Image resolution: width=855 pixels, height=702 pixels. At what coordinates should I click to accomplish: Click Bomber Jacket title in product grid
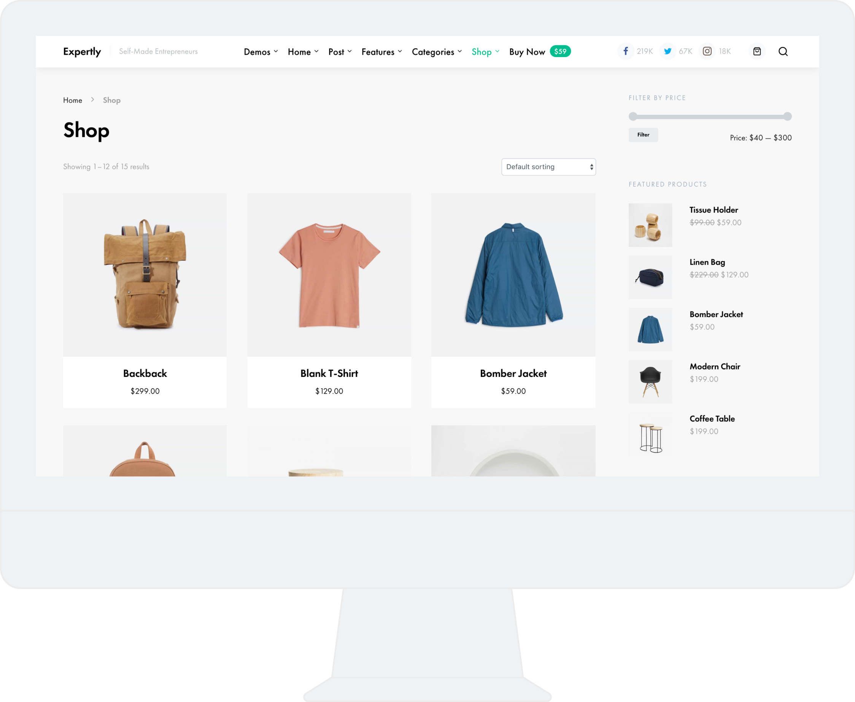click(513, 373)
